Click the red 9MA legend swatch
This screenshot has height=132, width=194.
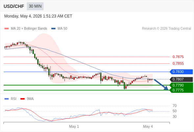pyautogui.click(x=22, y=99)
